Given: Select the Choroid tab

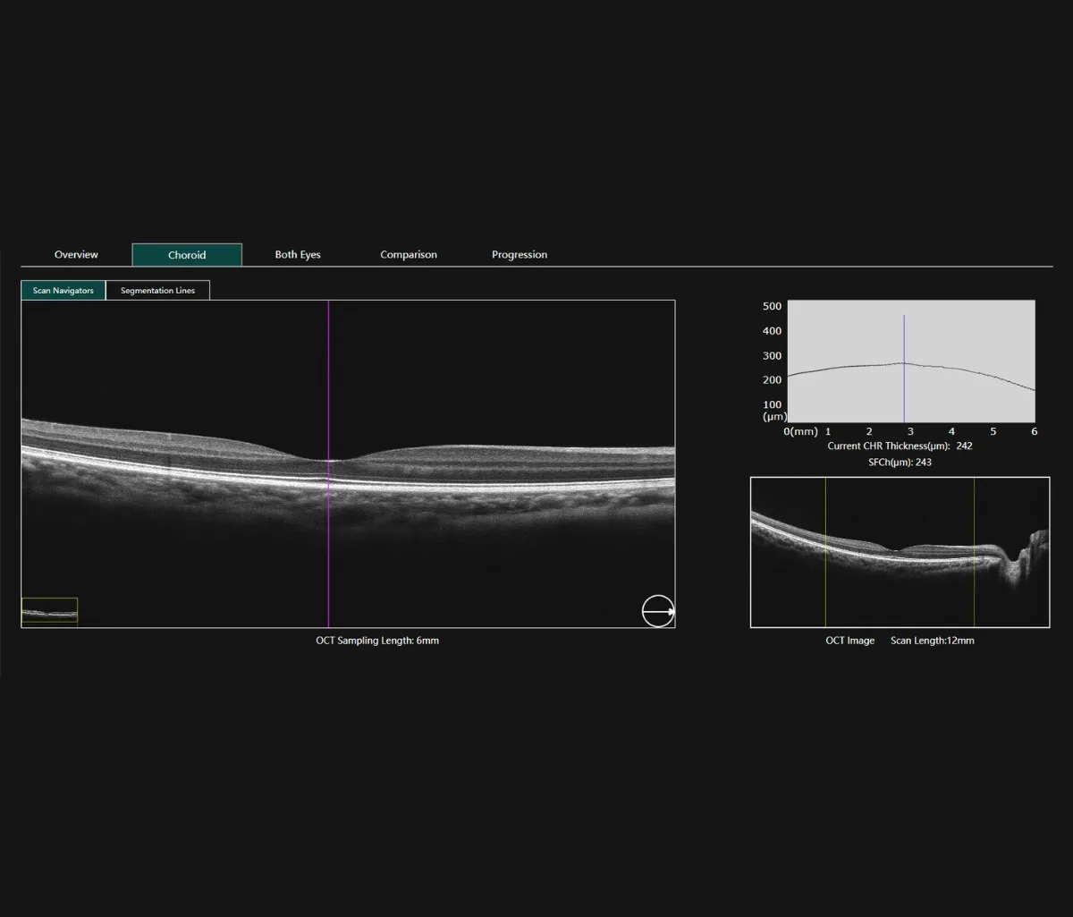Looking at the screenshot, I should point(187,255).
